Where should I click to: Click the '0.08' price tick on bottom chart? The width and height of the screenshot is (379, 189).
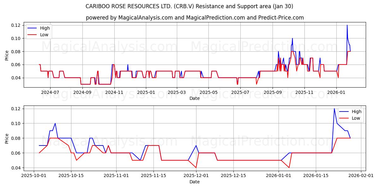point(16,138)
